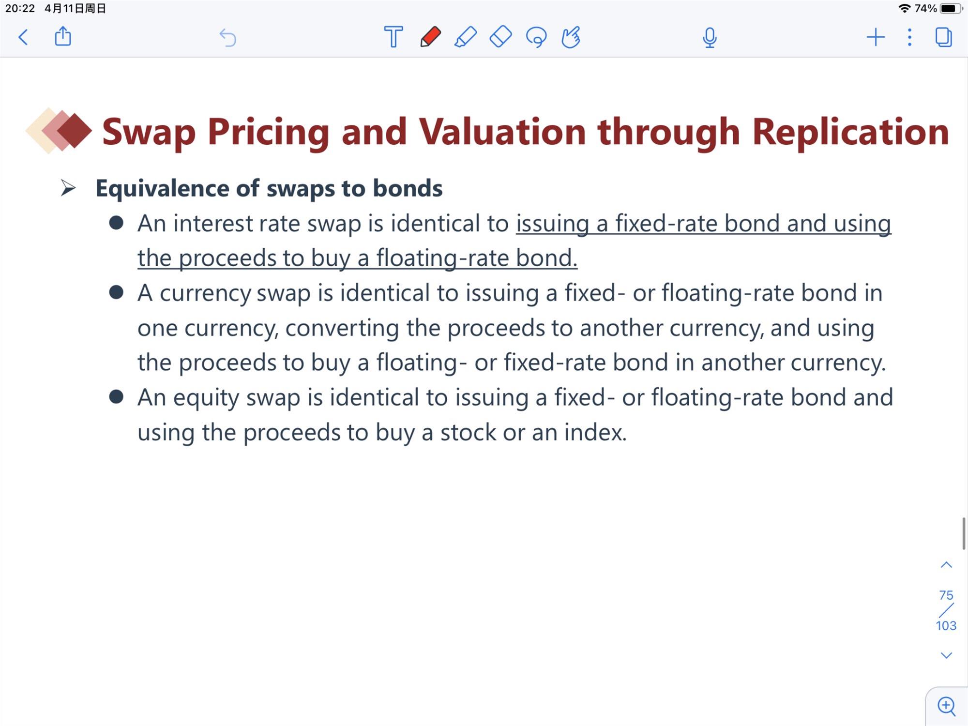This screenshot has width=968, height=726.
Task: Click the vertical scrollbar handle
Action: tap(964, 533)
